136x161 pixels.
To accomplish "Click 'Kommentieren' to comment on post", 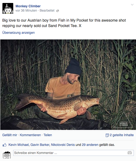I will point(30,135).
